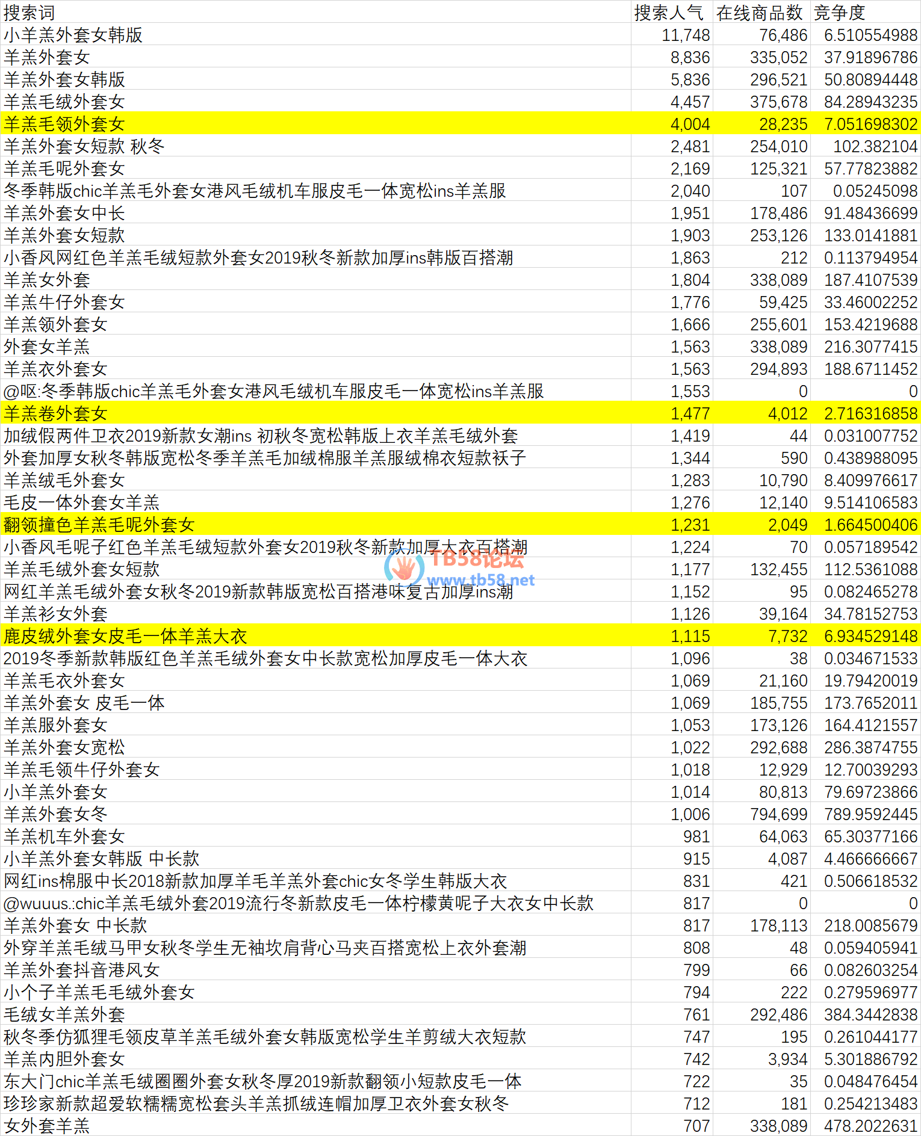Select the 毛皮一体外套女羊羔 keyword cell
This screenshot has width=921, height=1136.
[81, 502]
